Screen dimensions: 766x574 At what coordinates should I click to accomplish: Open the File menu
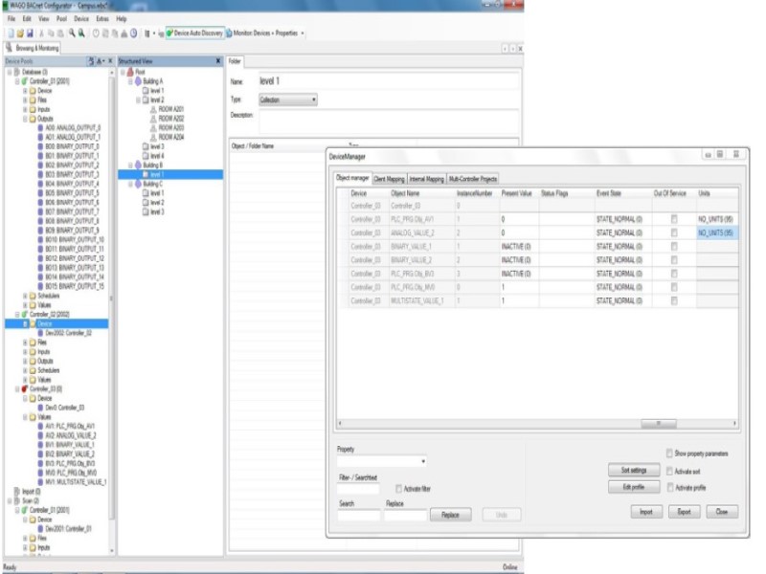pos(11,18)
